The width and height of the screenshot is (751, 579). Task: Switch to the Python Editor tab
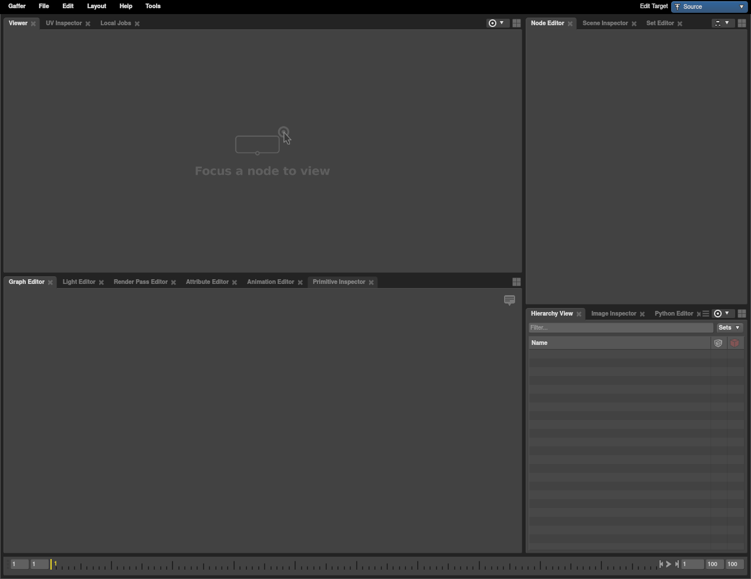click(x=674, y=313)
